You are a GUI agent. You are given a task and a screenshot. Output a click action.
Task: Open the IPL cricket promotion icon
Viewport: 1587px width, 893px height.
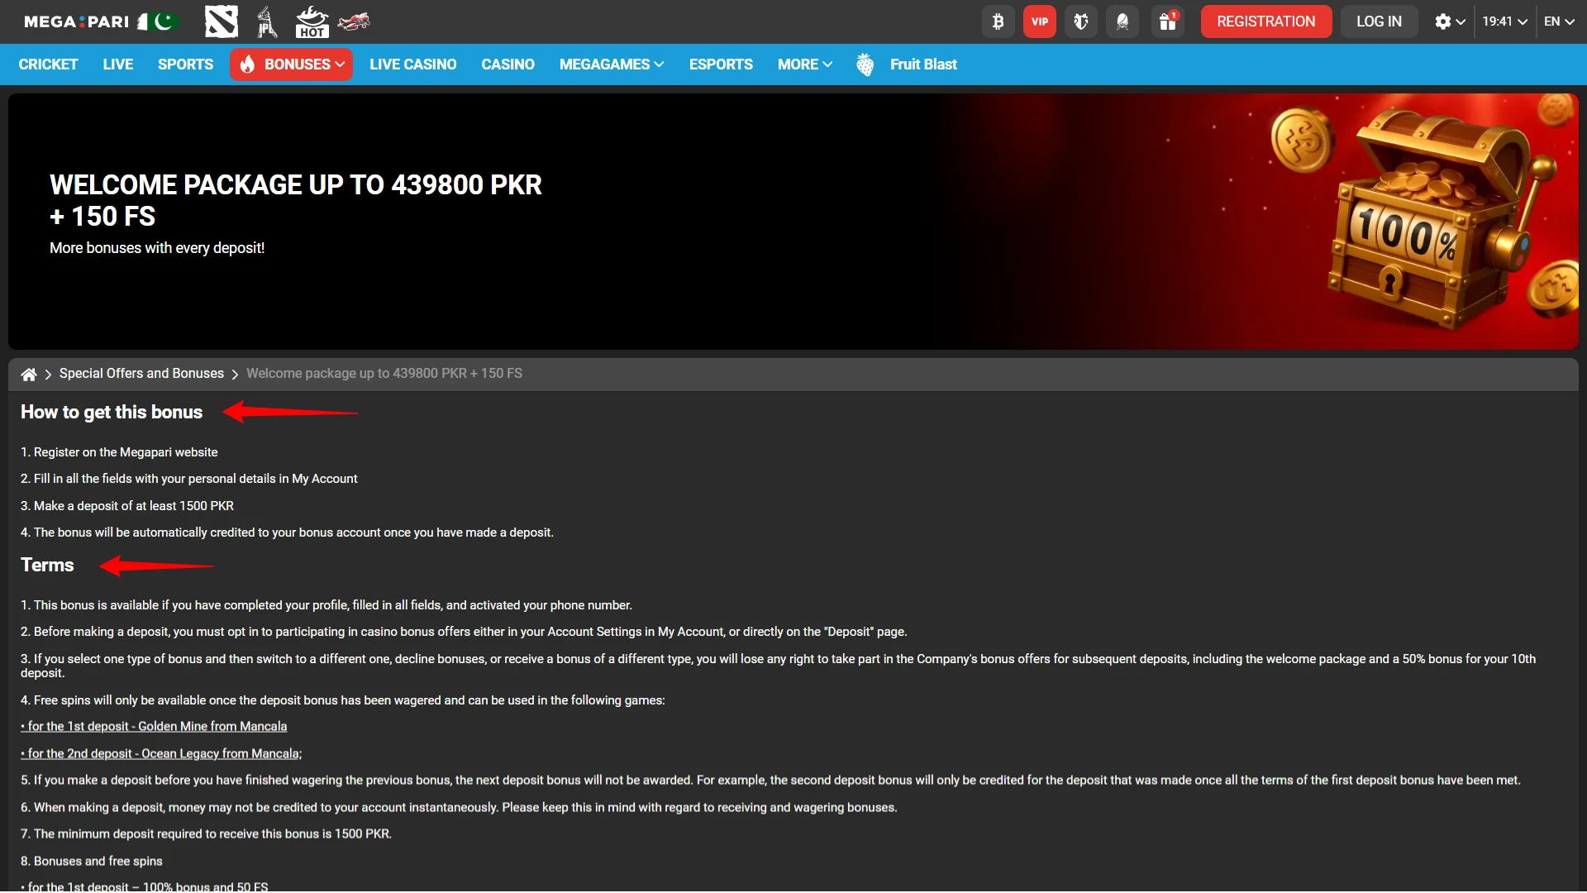pos(266,21)
